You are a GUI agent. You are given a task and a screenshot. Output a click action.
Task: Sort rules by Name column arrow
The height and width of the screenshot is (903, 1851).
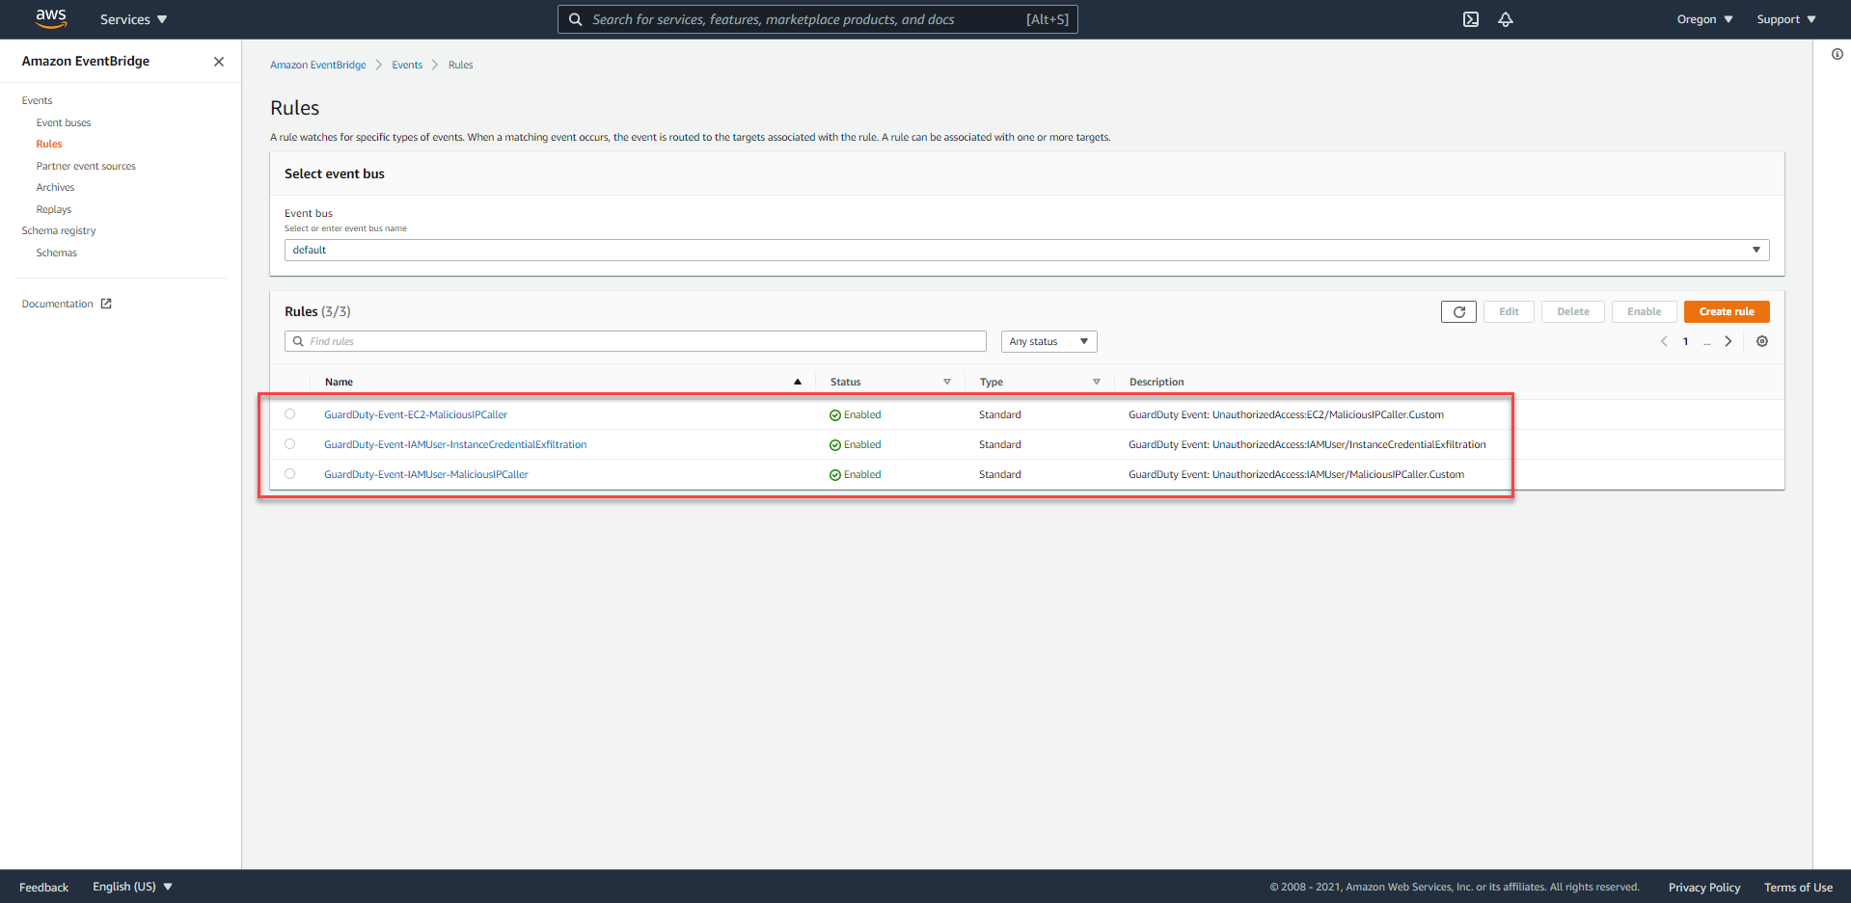[x=798, y=382]
